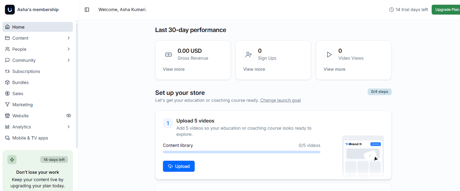
Task: Open the Home menu item
Action: (x=38, y=27)
